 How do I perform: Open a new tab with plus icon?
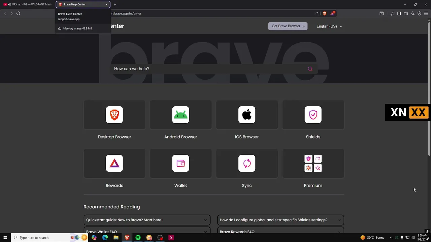[115, 4]
